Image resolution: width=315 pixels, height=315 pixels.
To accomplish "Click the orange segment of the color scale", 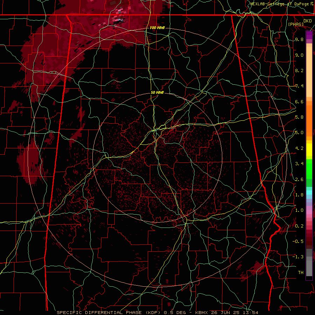I will click(309, 120).
